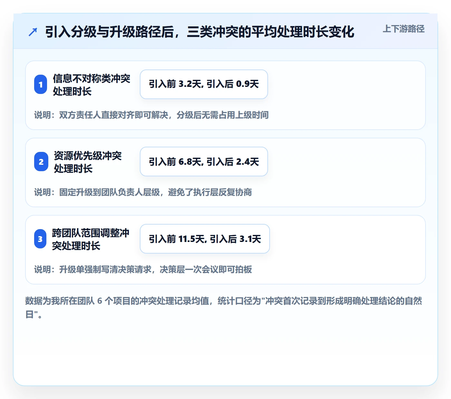Click the number 1 badge
Screen dimensions: 451x399
[41, 84]
